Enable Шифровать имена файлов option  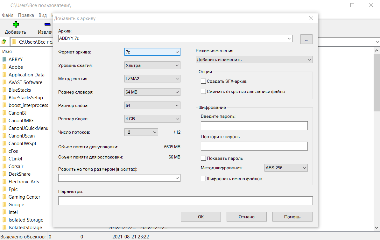[x=203, y=179]
